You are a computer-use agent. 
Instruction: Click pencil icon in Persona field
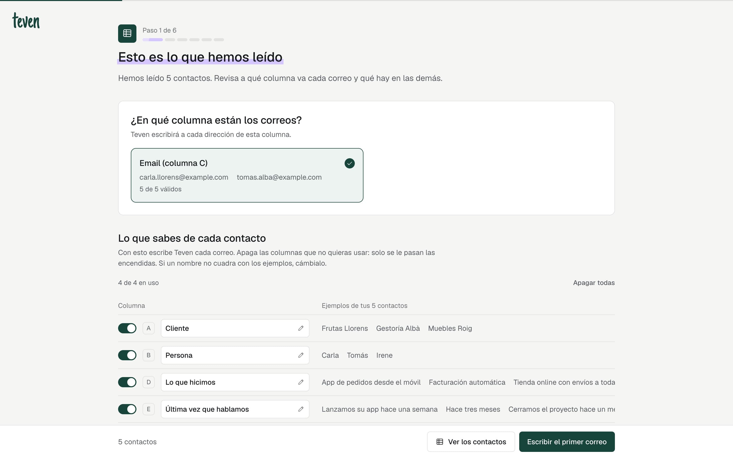click(x=301, y=355)
